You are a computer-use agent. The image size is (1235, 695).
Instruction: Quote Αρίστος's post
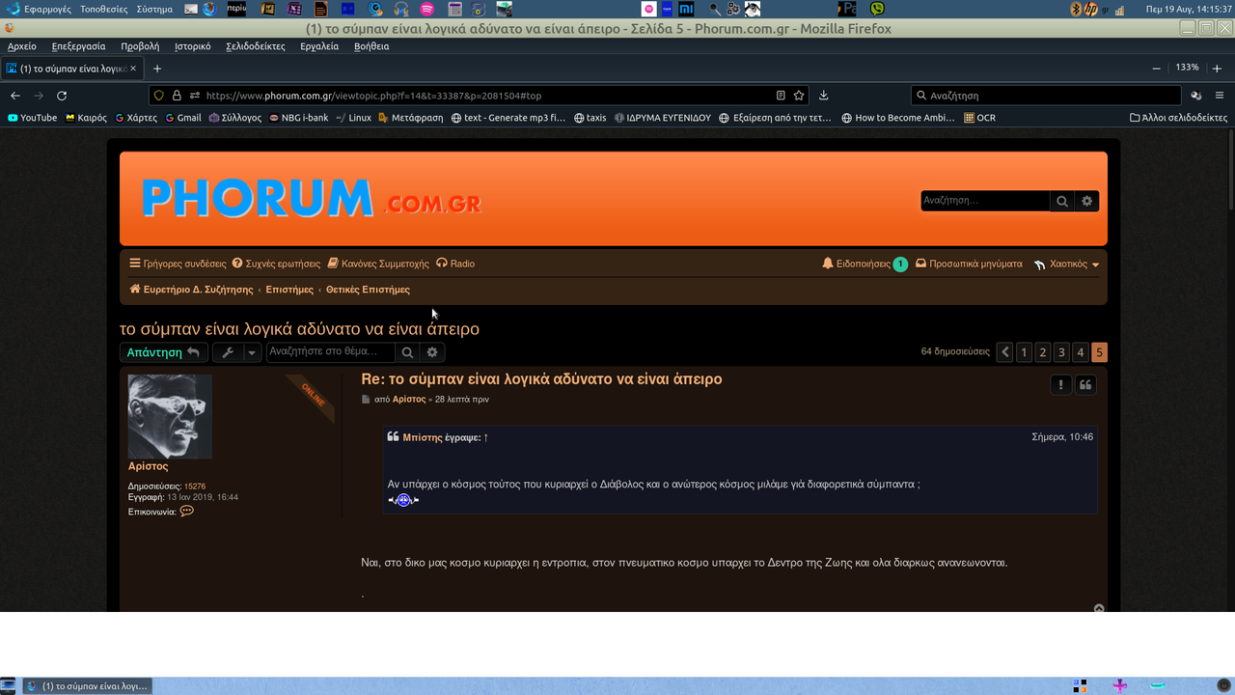pyautogui.click(x=1085, y=385)
